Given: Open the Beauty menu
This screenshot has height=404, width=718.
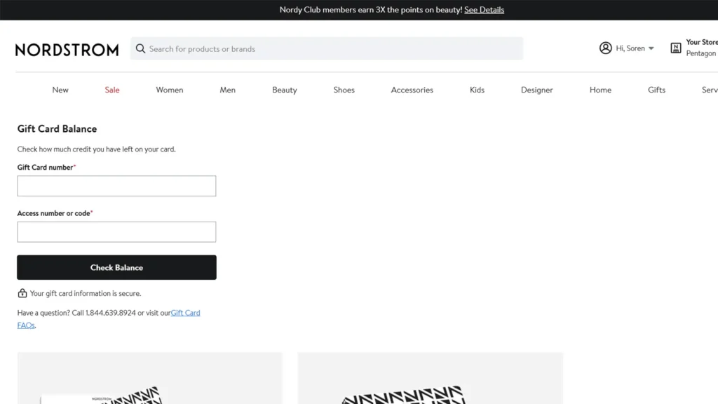Looking at the screenshot, I should [284, 90].
